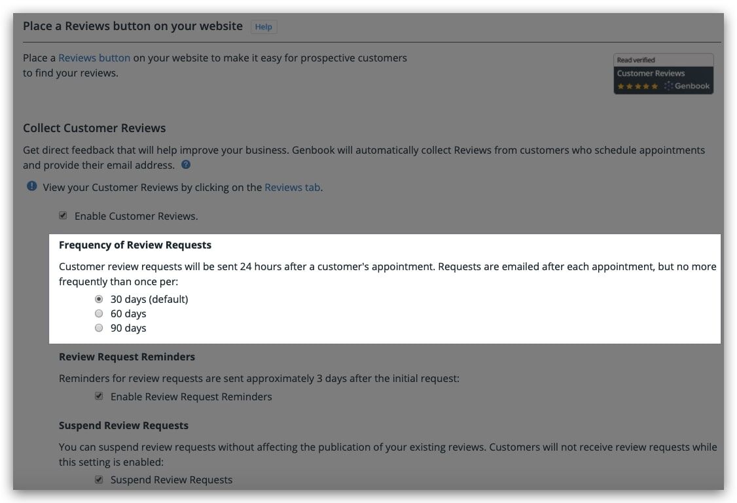
Task: Open Help for the Reviews button section
Action: [263, 27]
